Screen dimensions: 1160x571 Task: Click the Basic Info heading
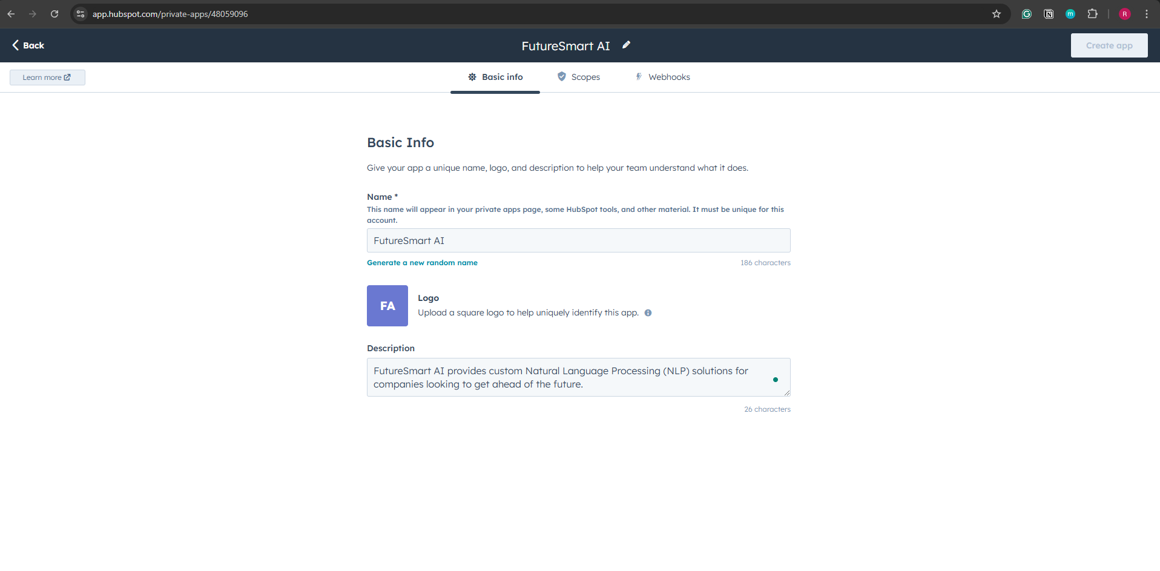[x=400, y=142]
